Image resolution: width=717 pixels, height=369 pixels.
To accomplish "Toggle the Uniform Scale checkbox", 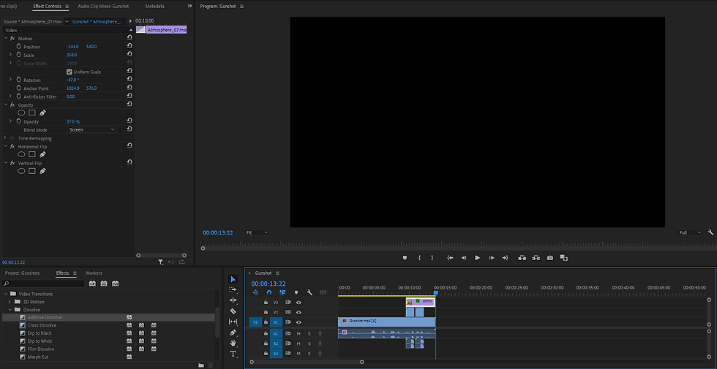I will (70, 72).
